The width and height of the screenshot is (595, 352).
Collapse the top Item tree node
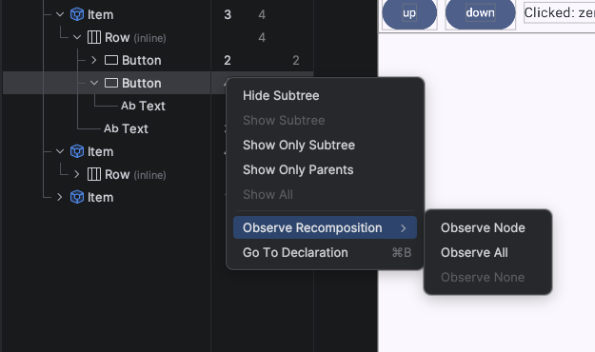(60, 15)
